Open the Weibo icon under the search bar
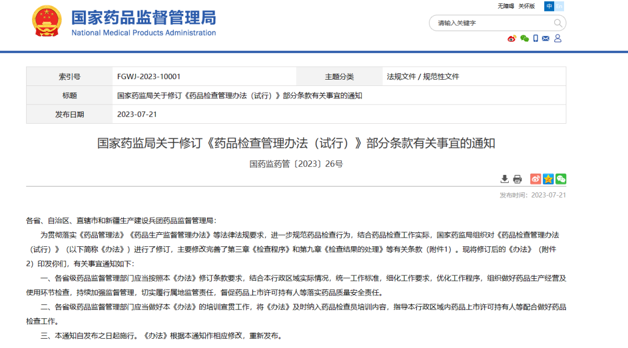The width and height of the screenshot is (628, 348). click(512, 38)
